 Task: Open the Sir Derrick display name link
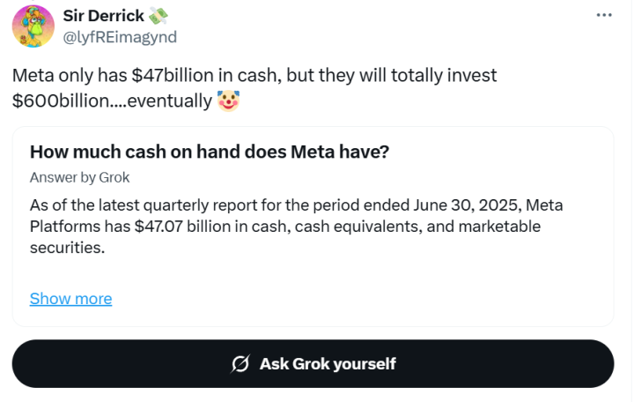tap(104, 15)
